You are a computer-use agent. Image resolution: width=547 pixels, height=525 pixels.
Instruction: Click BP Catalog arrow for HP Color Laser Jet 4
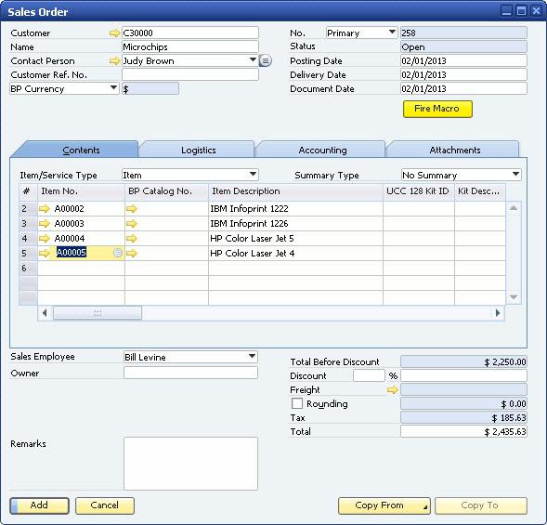[x=132, y=253]
